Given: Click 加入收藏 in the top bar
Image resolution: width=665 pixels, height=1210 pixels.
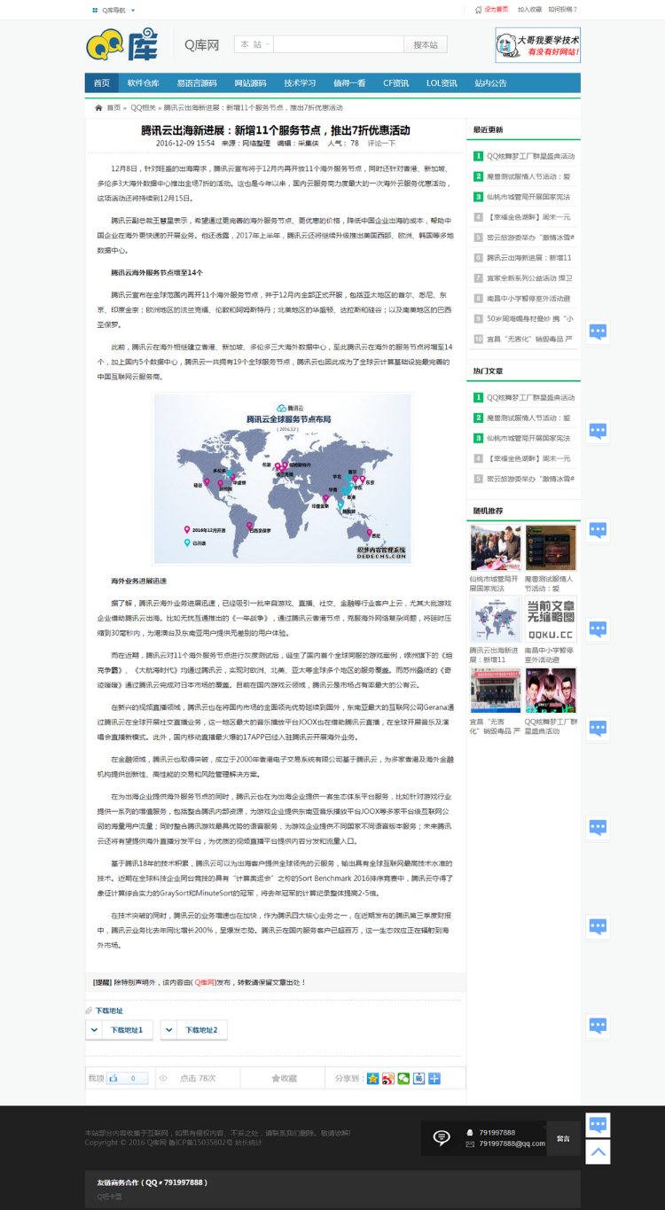Looking at the screenshot, I should coord(529,10).
